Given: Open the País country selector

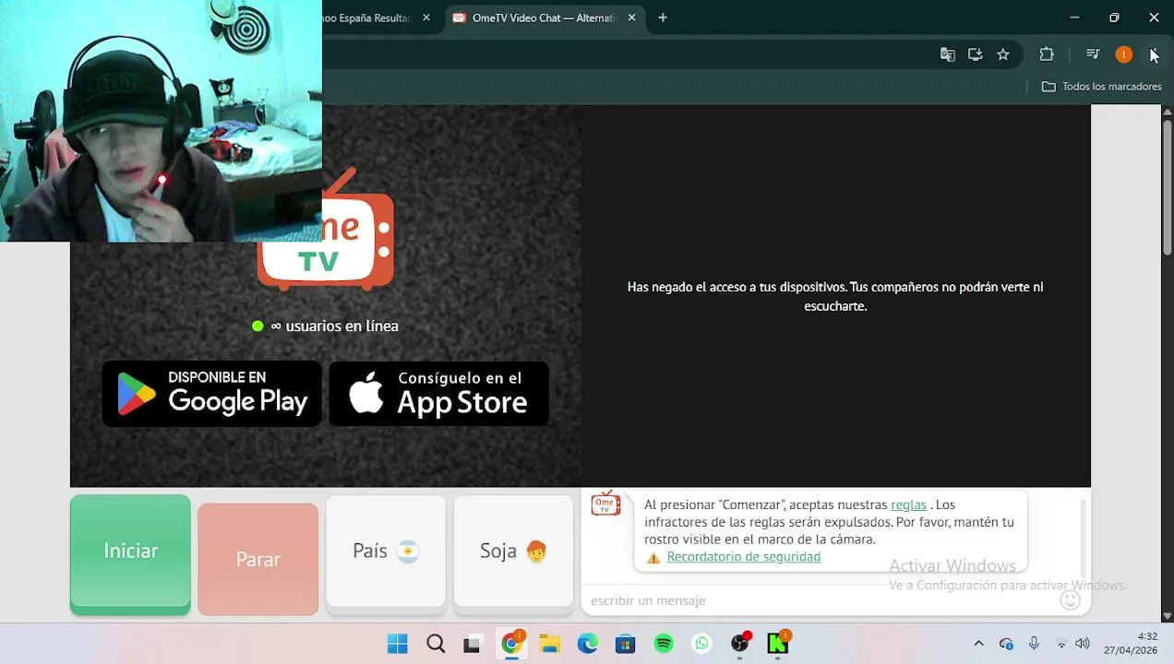Looking at the screenshot, I should point(386,551).
